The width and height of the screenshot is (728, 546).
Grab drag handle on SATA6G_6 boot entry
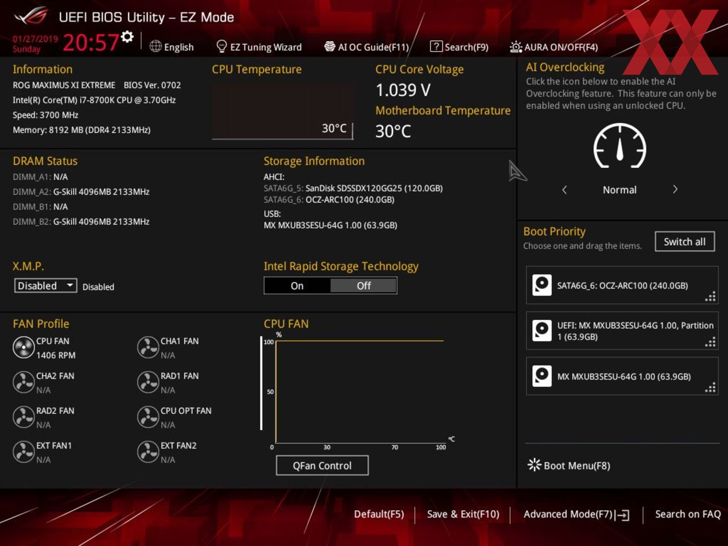tap(710, 297)
